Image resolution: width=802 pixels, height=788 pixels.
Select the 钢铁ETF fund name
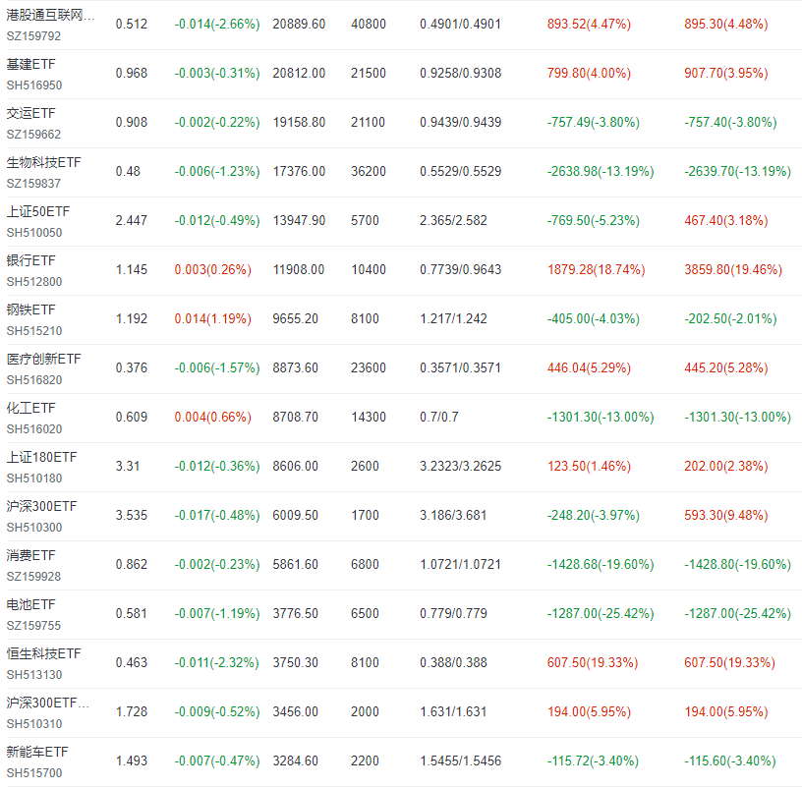point(30,310)
